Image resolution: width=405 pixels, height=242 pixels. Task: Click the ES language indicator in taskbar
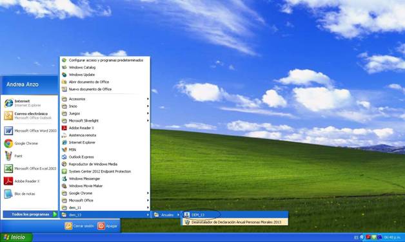[x=356, y=237]
